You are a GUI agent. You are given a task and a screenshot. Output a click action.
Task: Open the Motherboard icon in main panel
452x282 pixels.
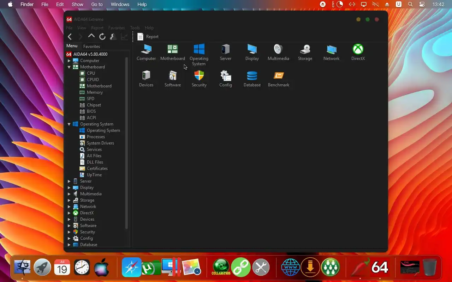click(x=172, y=49)
